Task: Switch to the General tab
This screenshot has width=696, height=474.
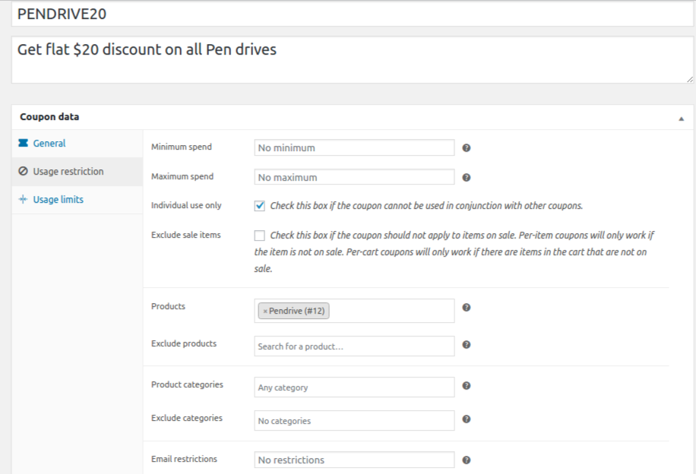Action: coord(49,144)
